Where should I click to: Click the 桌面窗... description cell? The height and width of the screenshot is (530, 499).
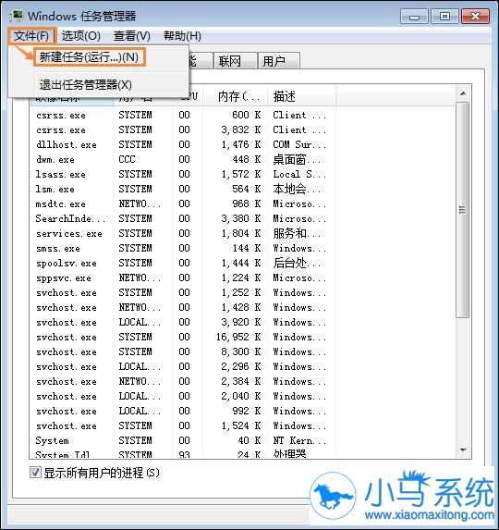click(x=298, y=159)
